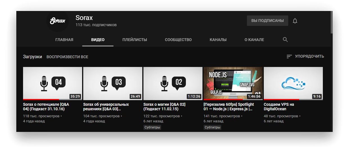Click title 'Создаем VPS на DigitalOcean'
Image resolution: width=349 pixels, height=153 pixels.
(279, 107)
